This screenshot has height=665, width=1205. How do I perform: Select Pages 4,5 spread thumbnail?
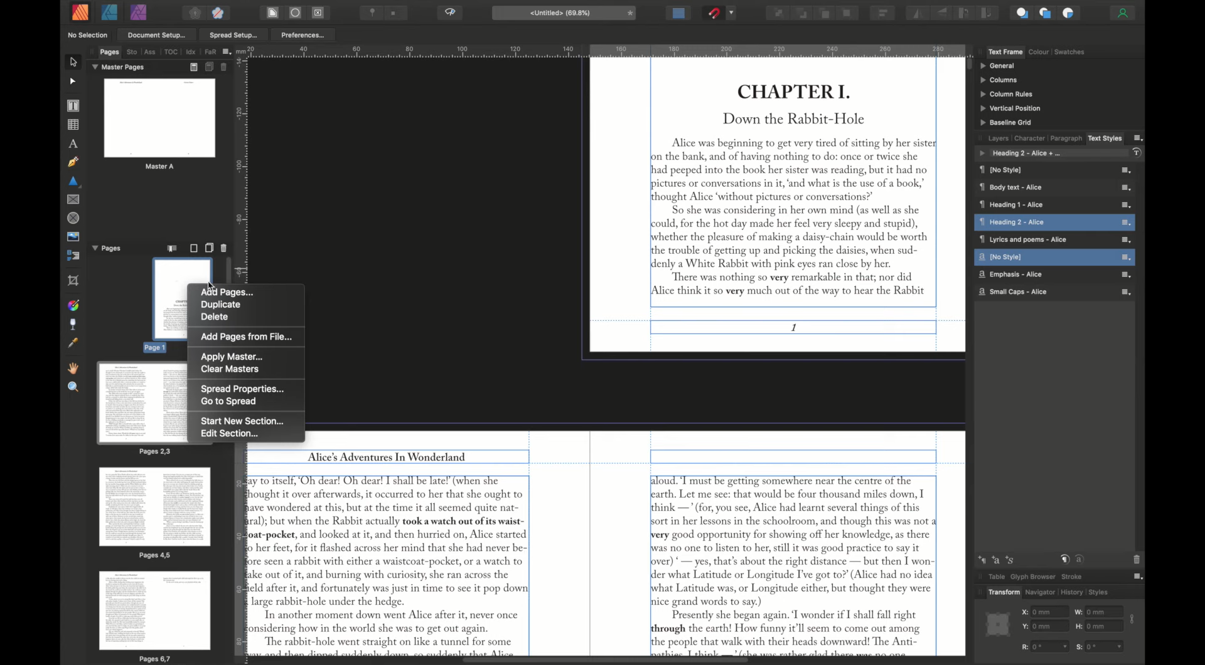click(x=154, y=506)
